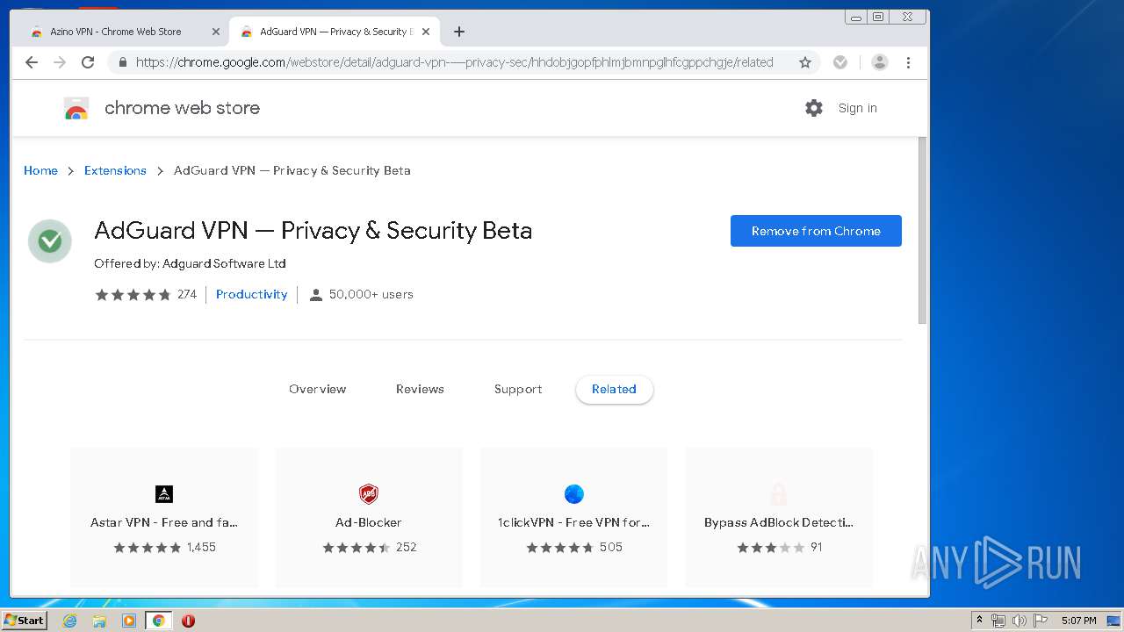Open the Astar VPN related extension card

(x=164, y=517)
